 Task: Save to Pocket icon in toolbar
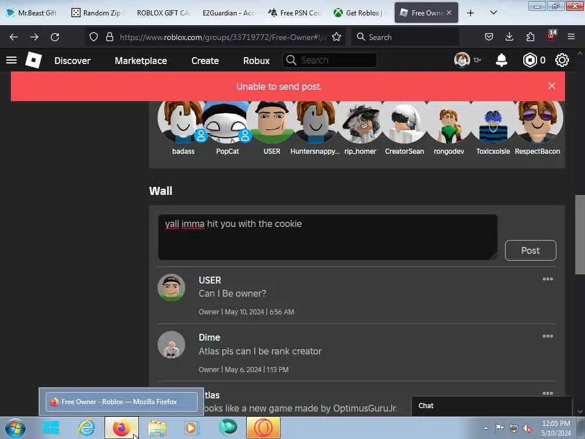click(x=489, y=37)
